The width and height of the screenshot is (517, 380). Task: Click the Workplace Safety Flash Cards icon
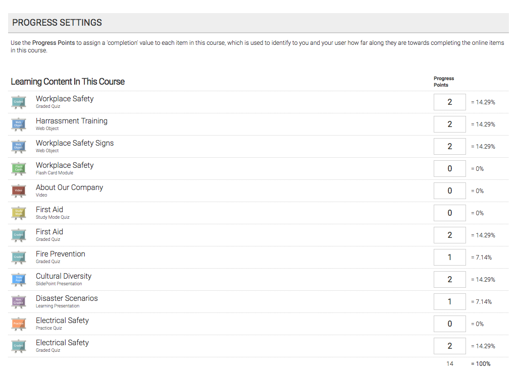tap(19, 169)
